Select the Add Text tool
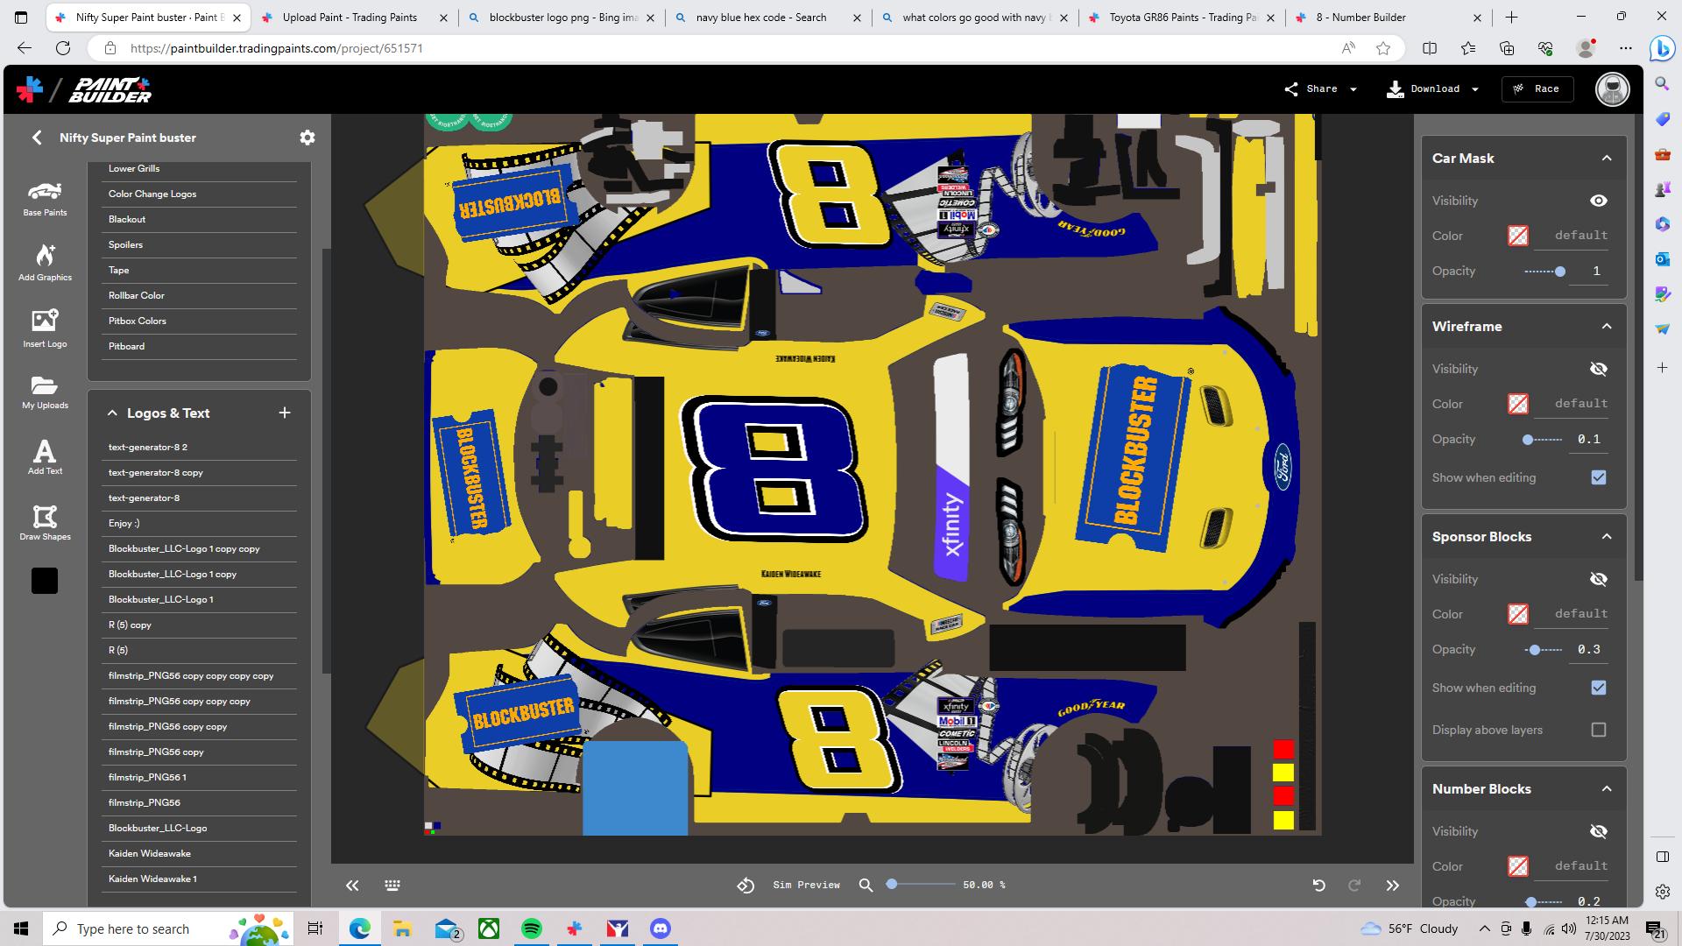 tap(44, 458)
